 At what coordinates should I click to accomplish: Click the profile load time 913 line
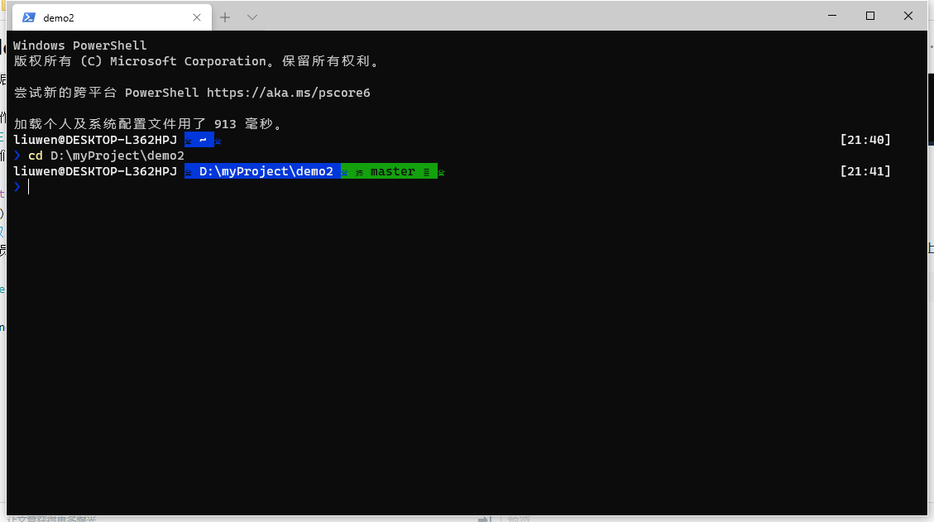point(148,124)
